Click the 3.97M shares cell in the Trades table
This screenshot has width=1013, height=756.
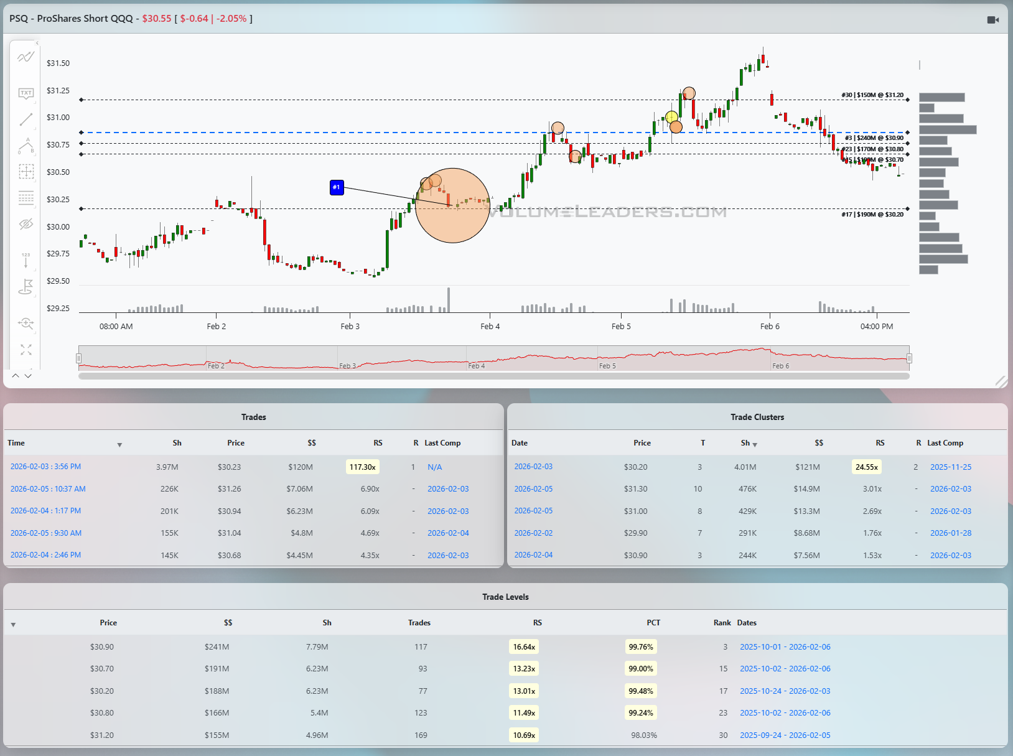click(167, 467)
